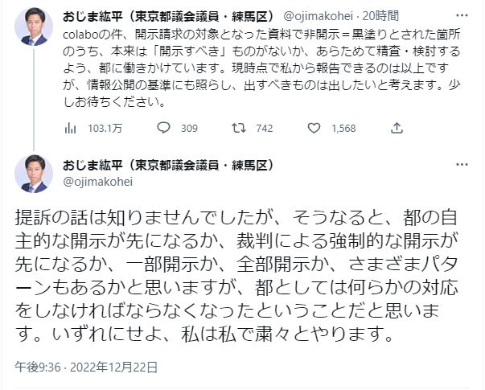Click the retweet arrows icon
This screenshot has width=485, height=390.
pyautogui.click(x=239, y=127)
